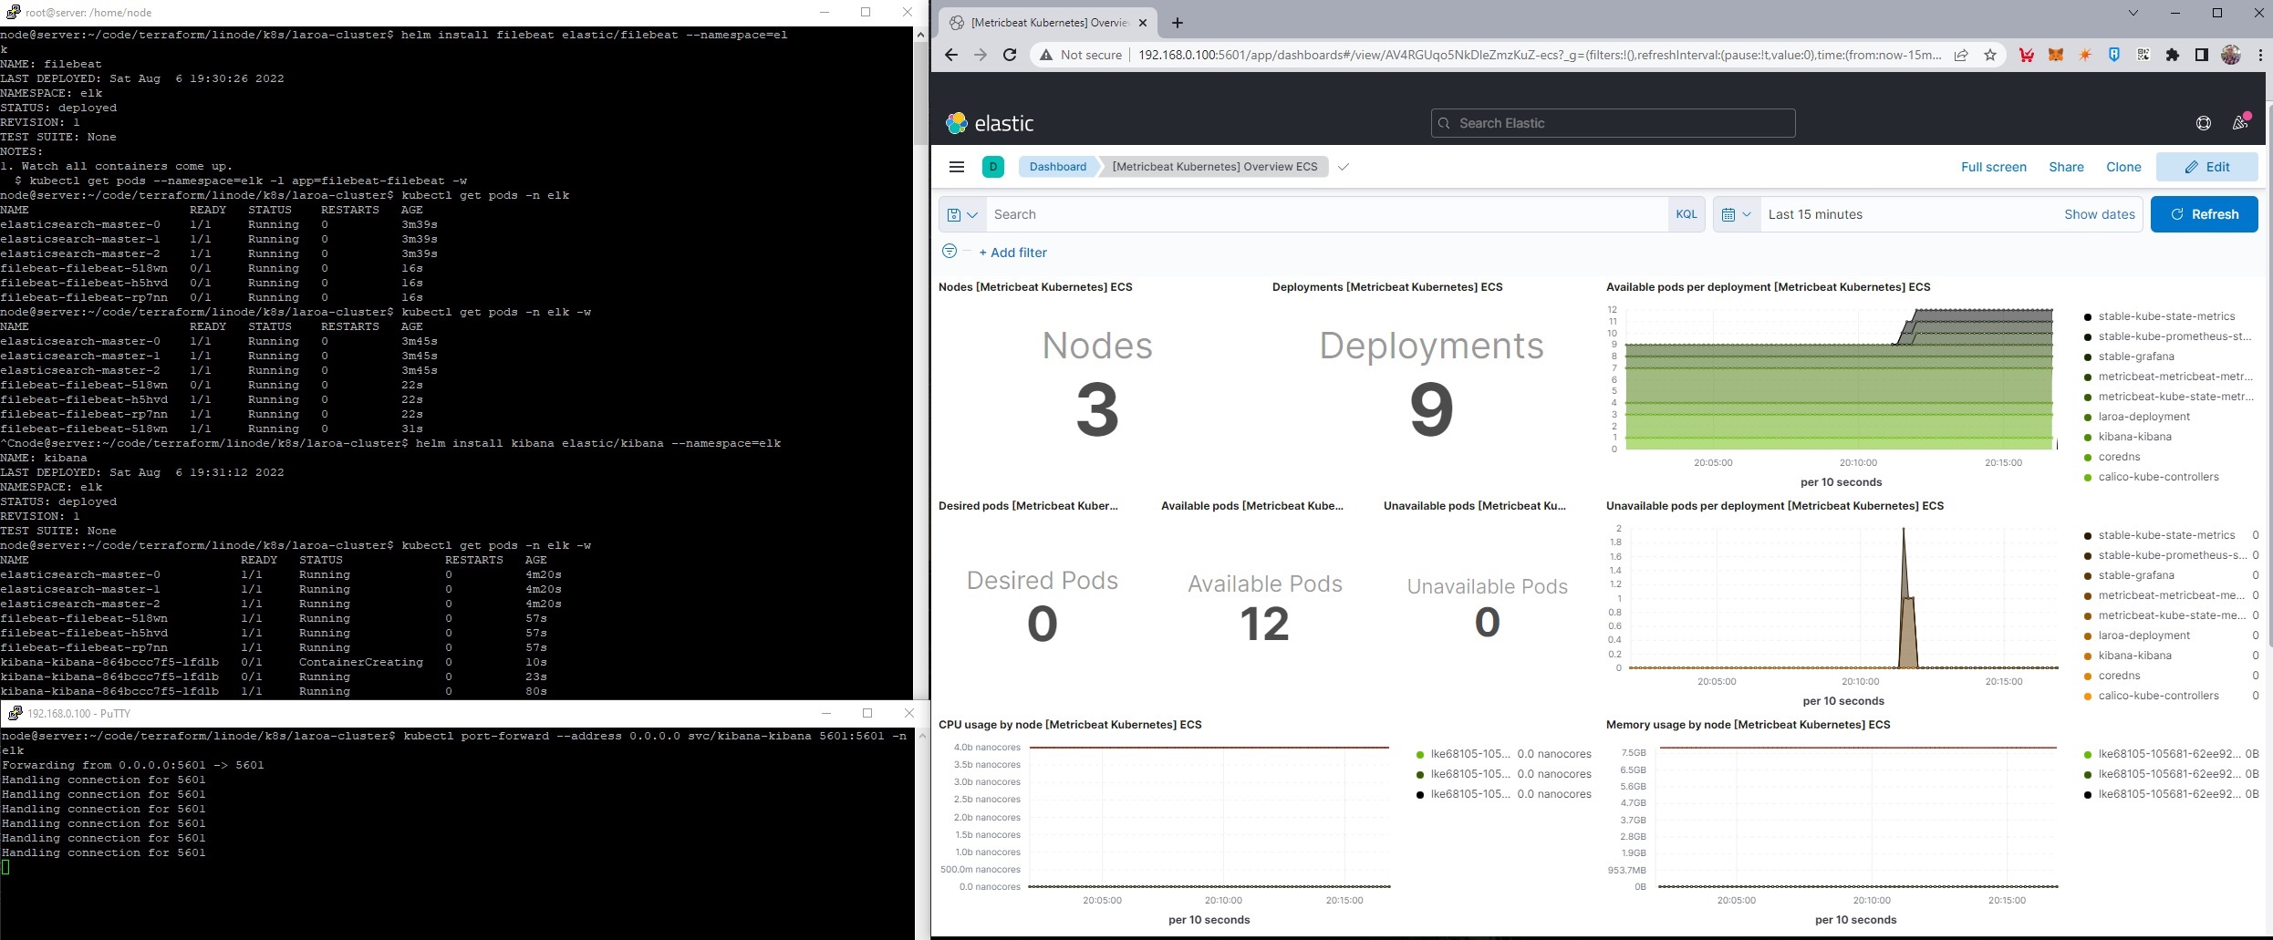
Task: Click the PuTTY icon in 192.168.0.100 window
Action: pos(15,713)
